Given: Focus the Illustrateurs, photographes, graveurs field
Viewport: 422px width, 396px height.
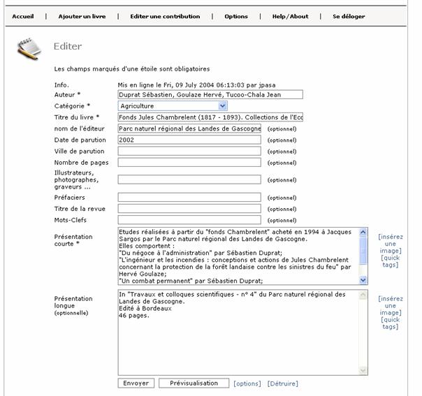Looking at the screenshot, I should coord(189,179).
